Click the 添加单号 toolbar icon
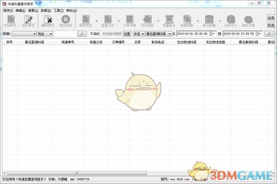 [11, 19]
